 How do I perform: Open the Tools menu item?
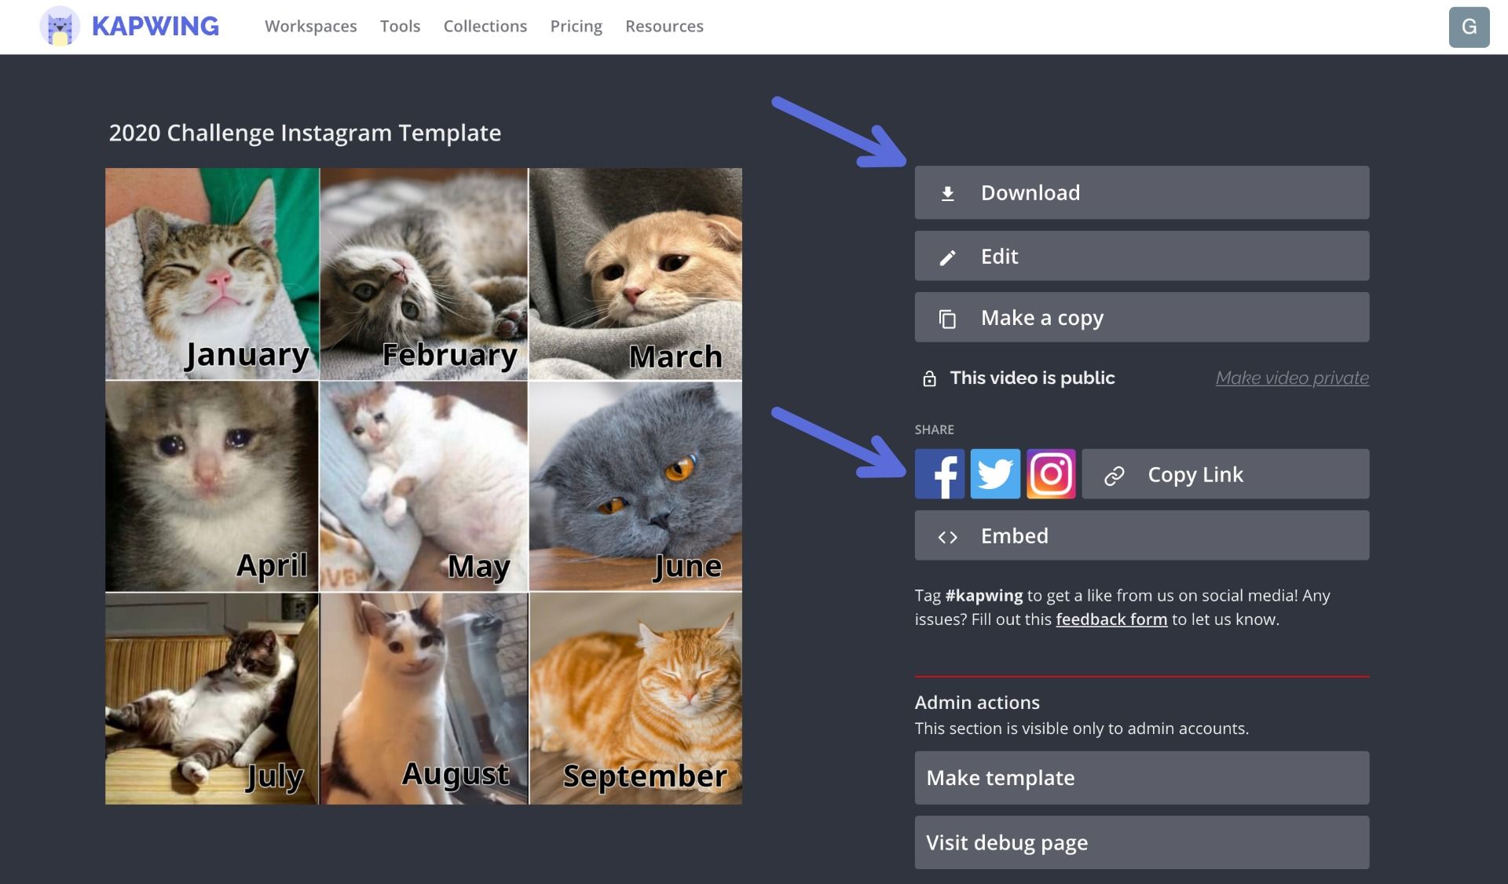400,27
